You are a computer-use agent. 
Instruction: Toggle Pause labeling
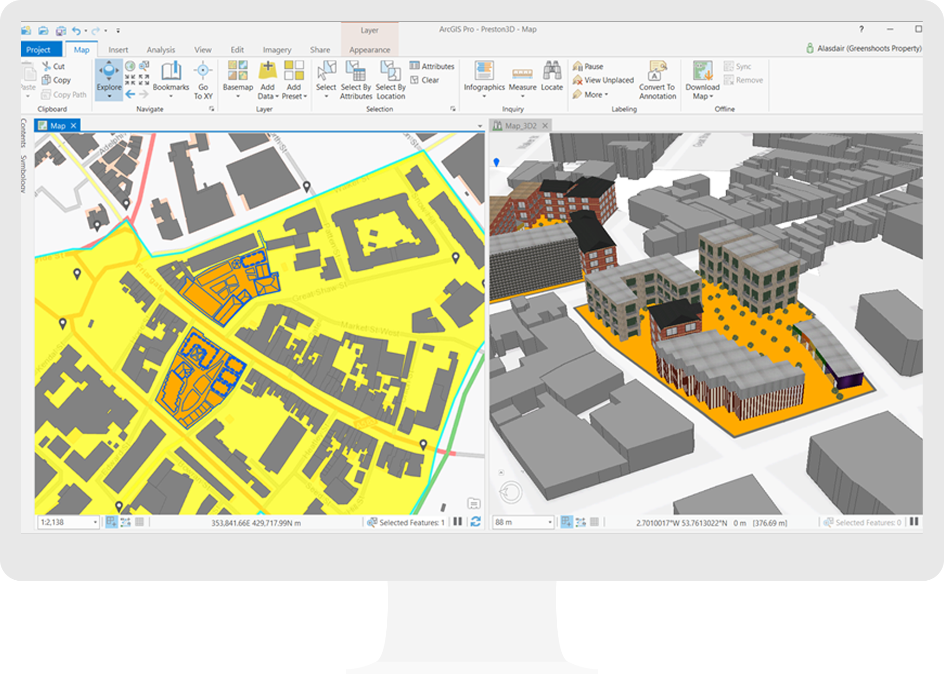588,66
